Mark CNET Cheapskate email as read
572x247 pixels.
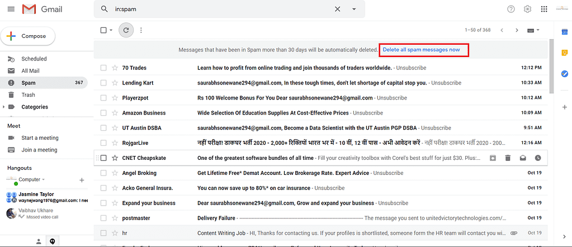(x=523, y=158)
